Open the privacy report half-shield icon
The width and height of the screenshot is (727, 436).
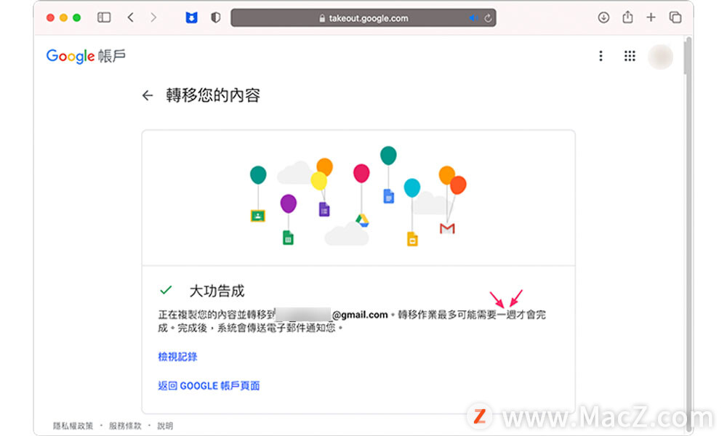(x=216, y=17)
